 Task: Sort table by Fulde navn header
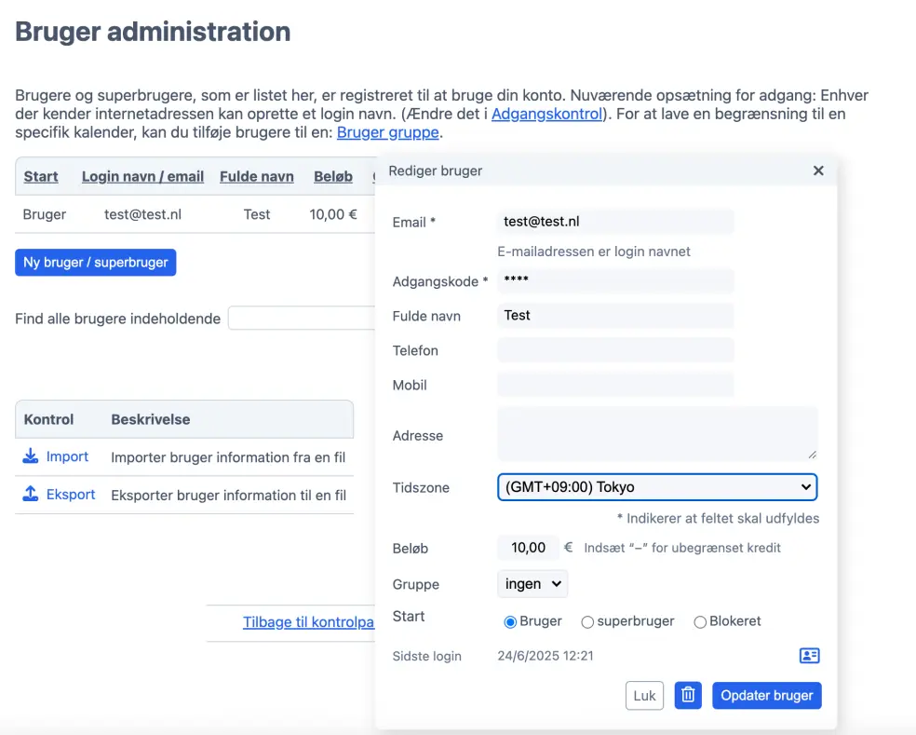coord(257,176)
